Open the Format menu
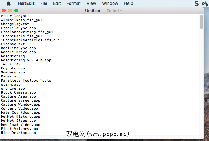209x141 pixels. pos(73,3)
